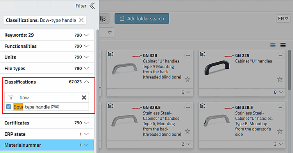Click the funnel icon in classification search
This screenshot has height=153, width=293.
tap(11, 97)
